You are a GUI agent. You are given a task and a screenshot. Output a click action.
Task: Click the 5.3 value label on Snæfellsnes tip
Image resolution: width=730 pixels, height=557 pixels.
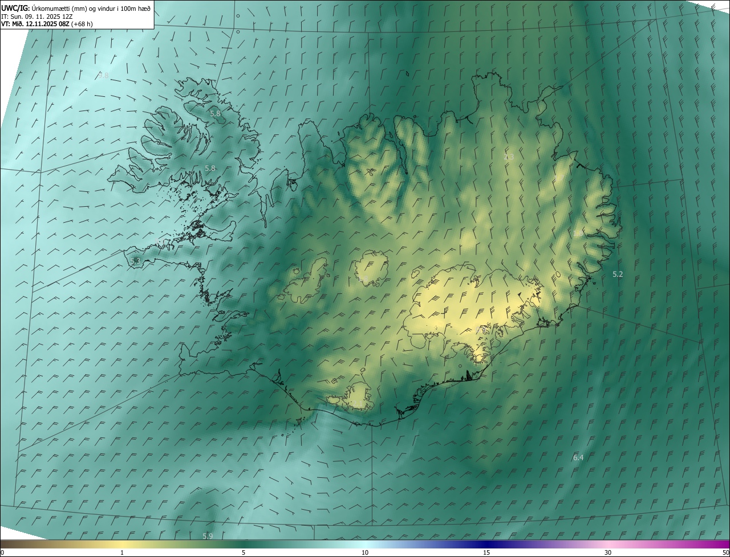click(x=135, y=261)
